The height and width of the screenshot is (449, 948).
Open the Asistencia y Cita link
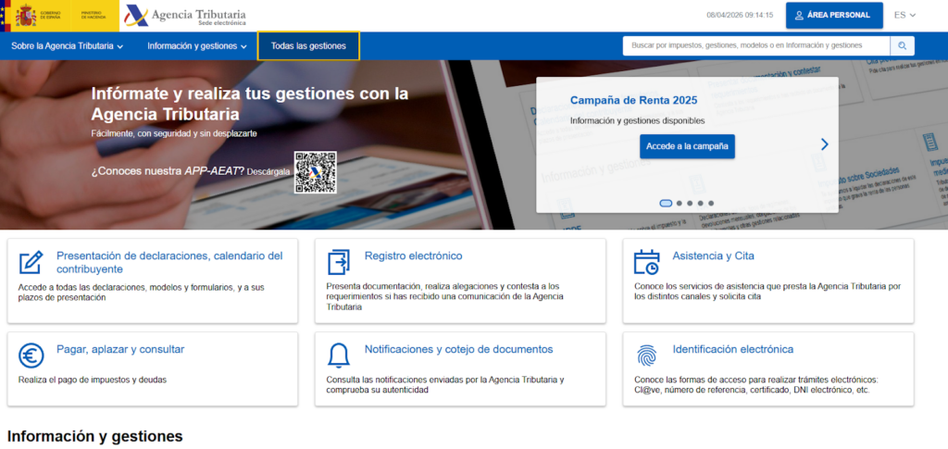pos(714,256)
